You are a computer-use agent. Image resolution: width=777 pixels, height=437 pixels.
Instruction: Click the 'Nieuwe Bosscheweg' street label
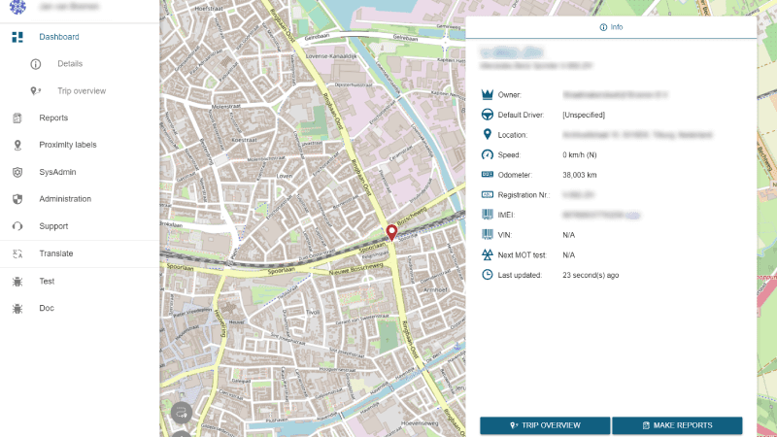point(355,269)
